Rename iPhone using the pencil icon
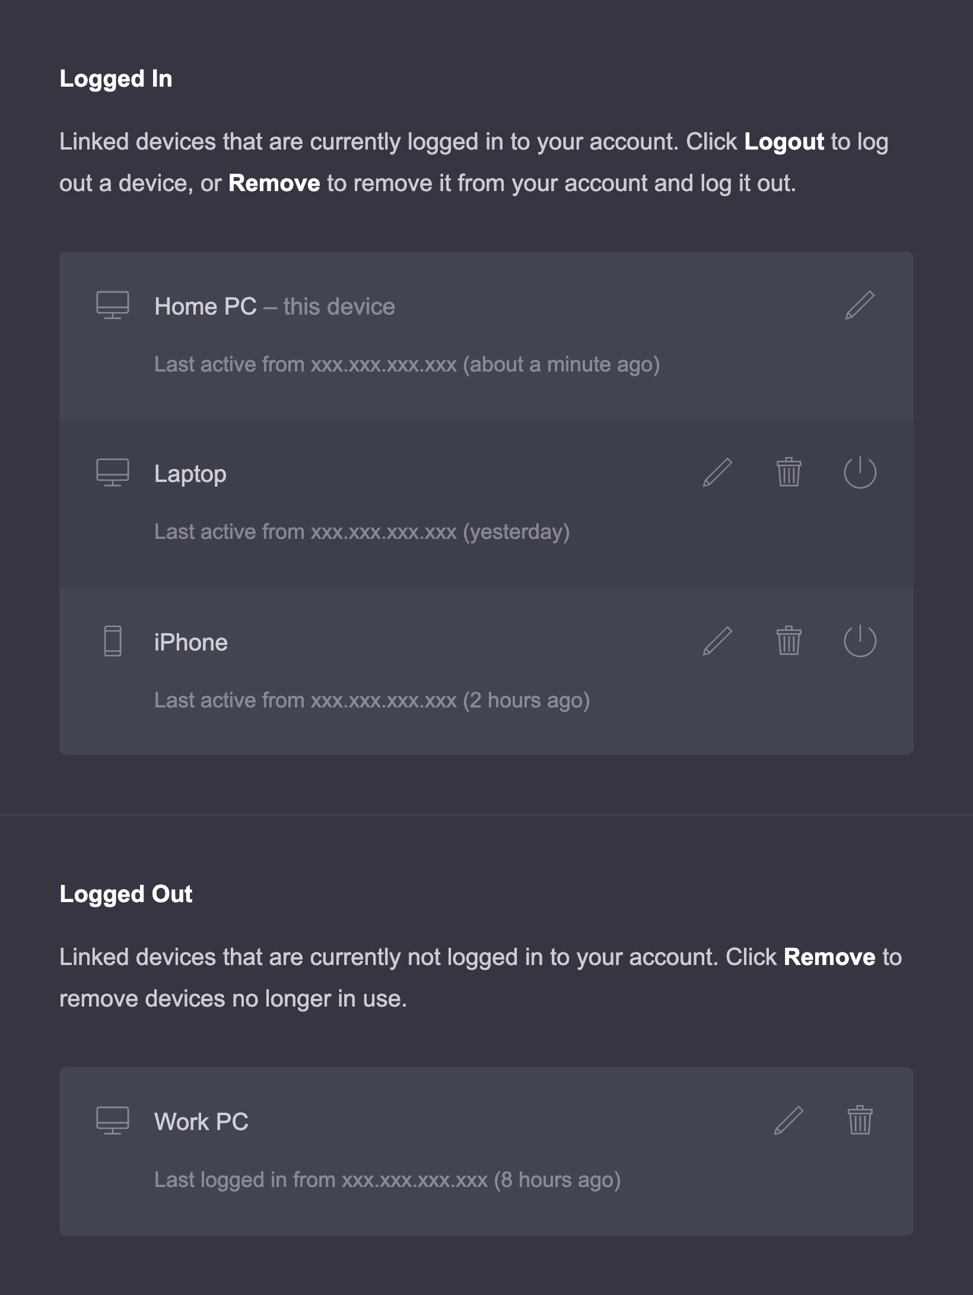 click(x=717, y=641)
